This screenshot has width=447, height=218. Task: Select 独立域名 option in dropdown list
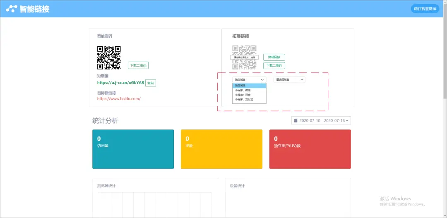(x=249, y=86)
